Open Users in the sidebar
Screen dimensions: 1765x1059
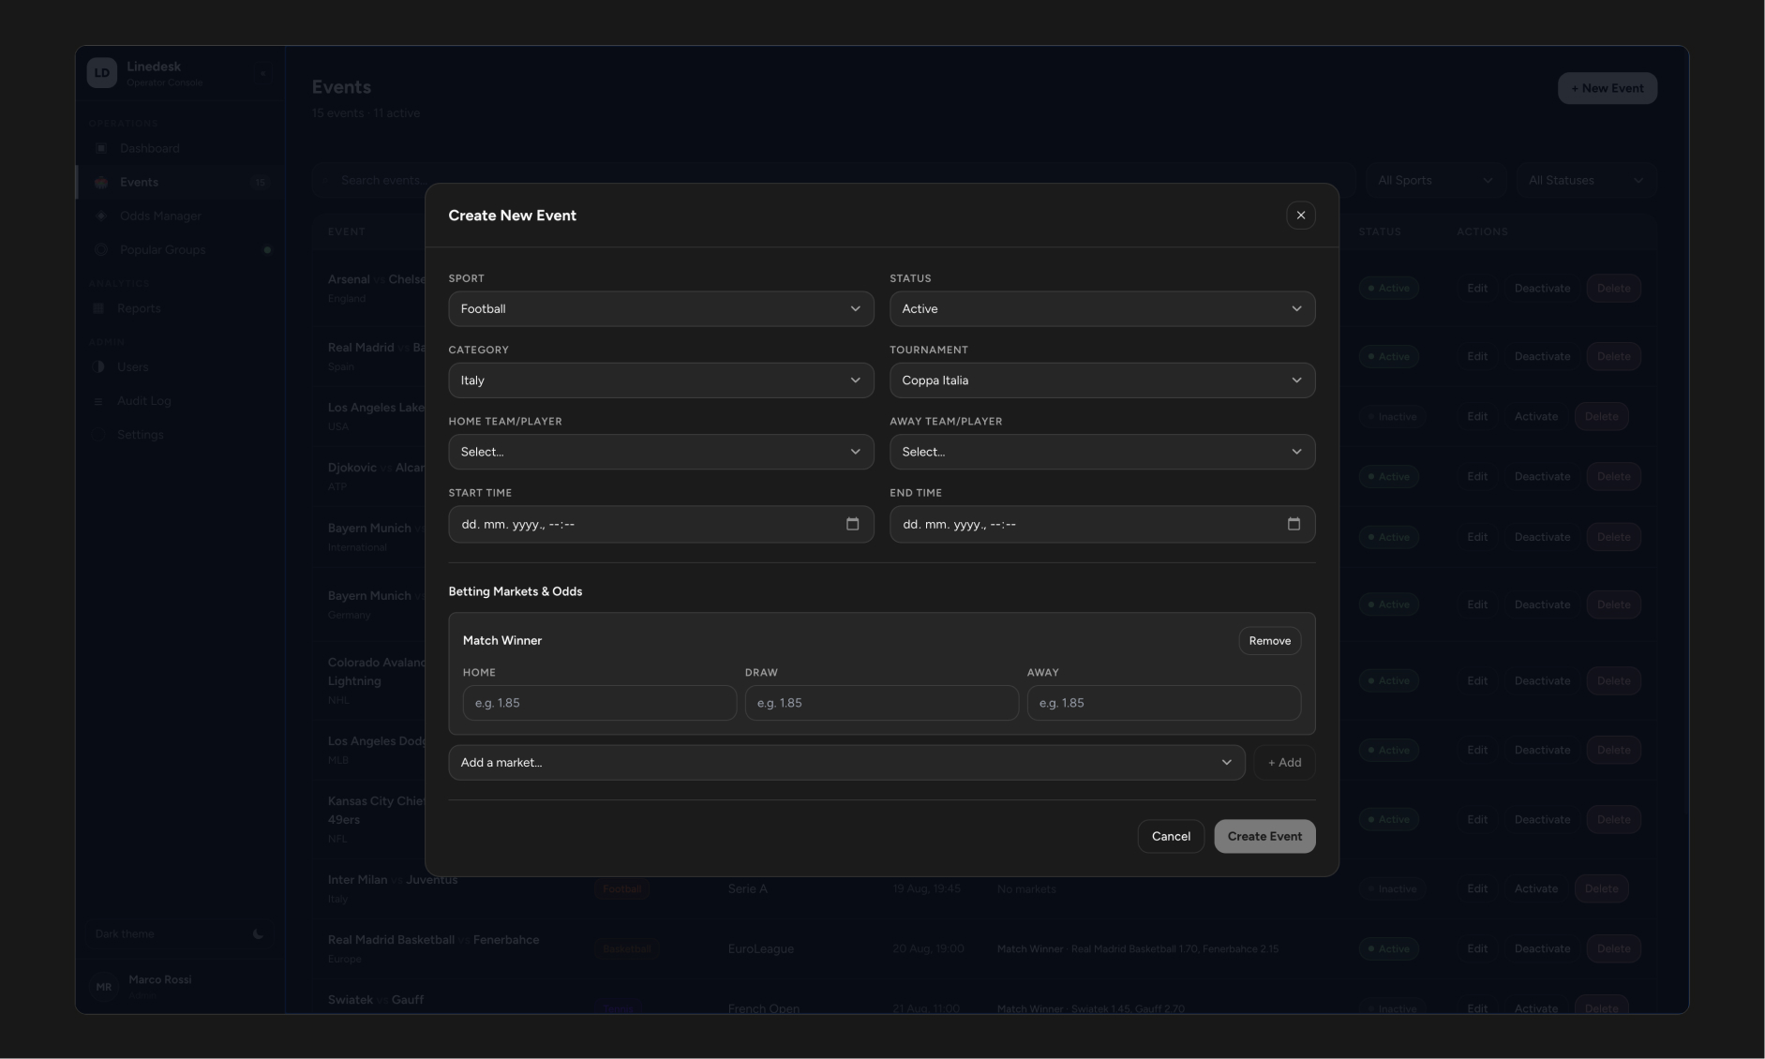pos(180,366)
